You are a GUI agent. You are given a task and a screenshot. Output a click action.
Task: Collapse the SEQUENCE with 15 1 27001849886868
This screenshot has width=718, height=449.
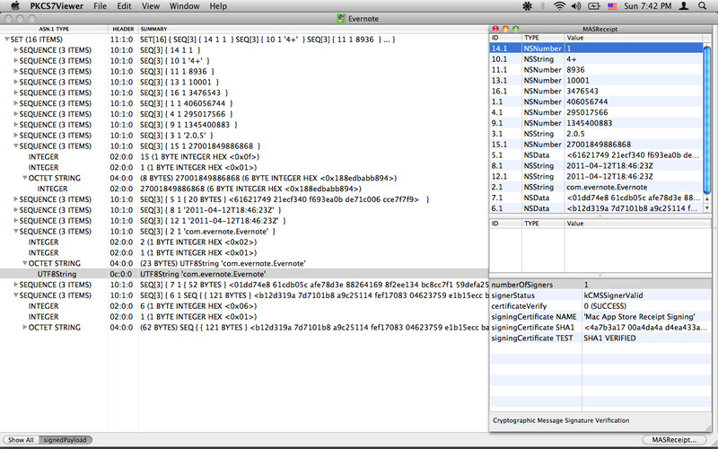(x=16, y=146)
